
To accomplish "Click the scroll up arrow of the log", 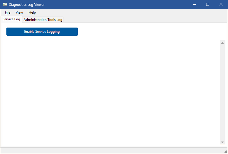I will point(222,43).
